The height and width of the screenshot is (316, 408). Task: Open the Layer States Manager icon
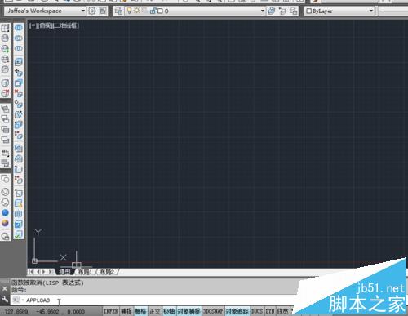(293, 11)
